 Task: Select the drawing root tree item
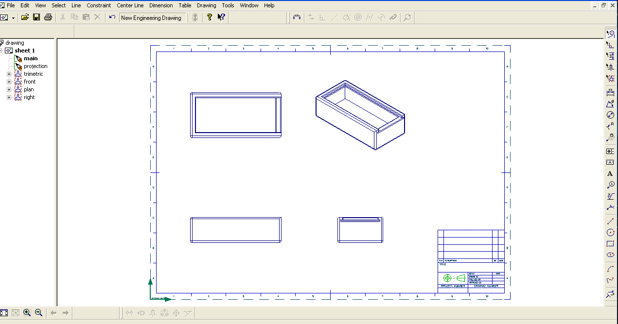(15, 43)
